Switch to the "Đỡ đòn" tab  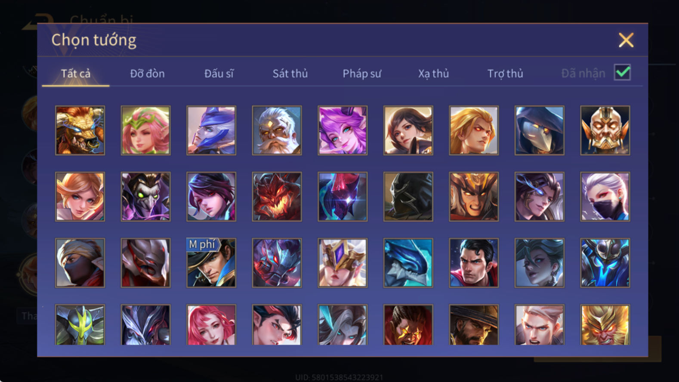click(147, 74)
